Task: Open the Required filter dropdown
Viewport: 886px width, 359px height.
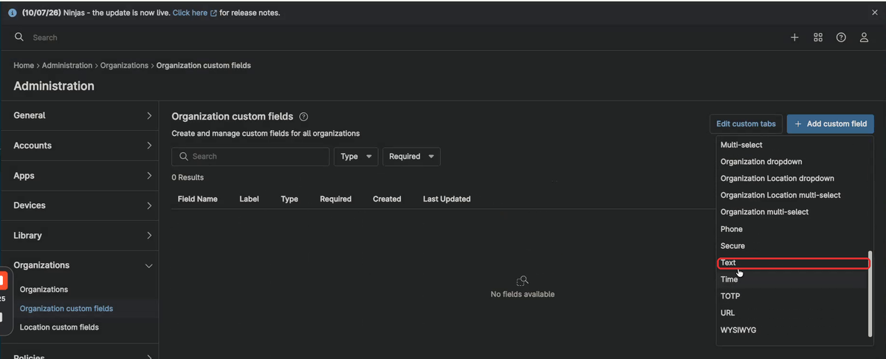Action: point(411,157)
